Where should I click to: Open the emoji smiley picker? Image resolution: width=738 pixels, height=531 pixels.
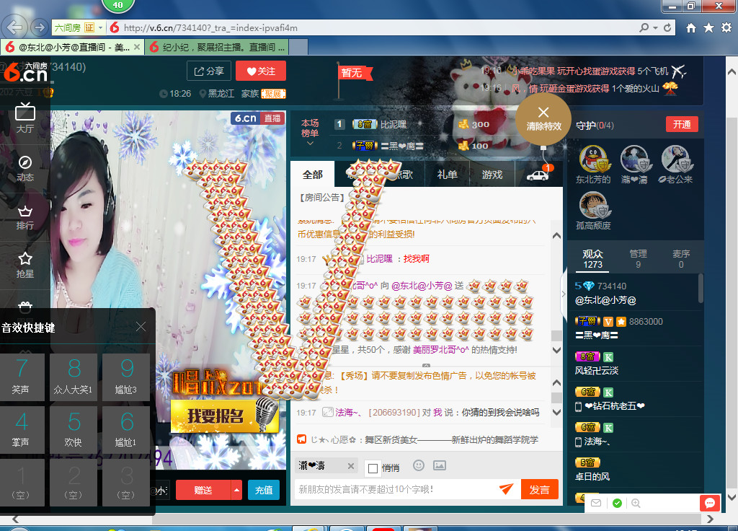tap(419, 466)
